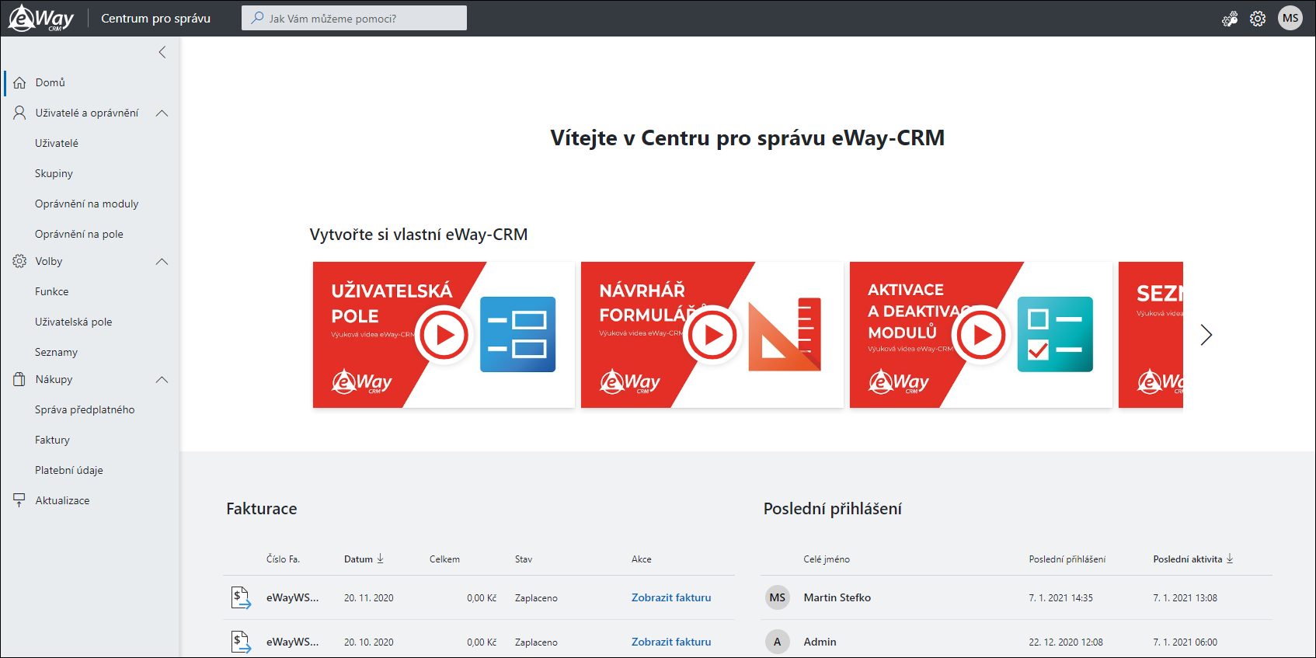
Task: Click the search magnifier icon
Action: tap(257, 18)
